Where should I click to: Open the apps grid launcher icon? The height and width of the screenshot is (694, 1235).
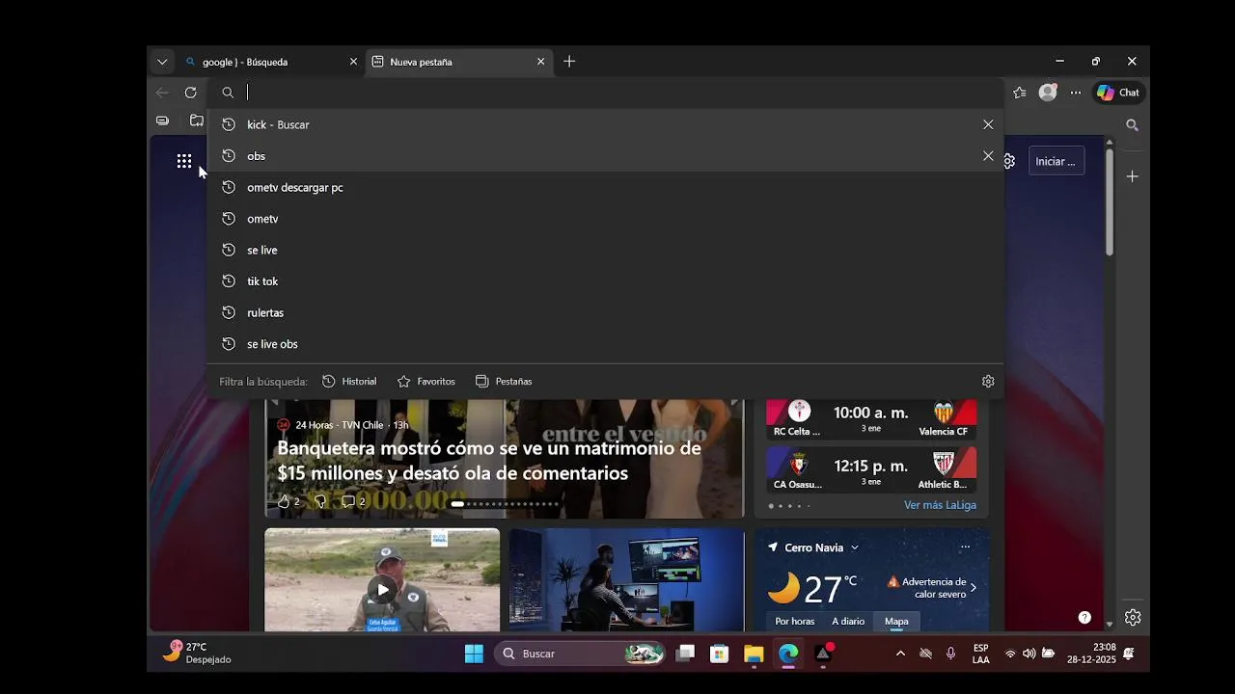click(x=184, y=161)
